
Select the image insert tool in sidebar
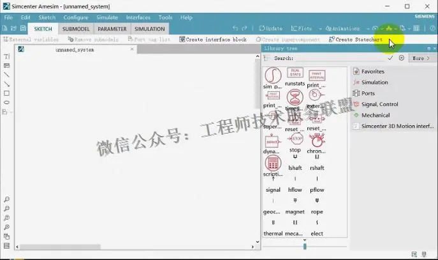7,66
